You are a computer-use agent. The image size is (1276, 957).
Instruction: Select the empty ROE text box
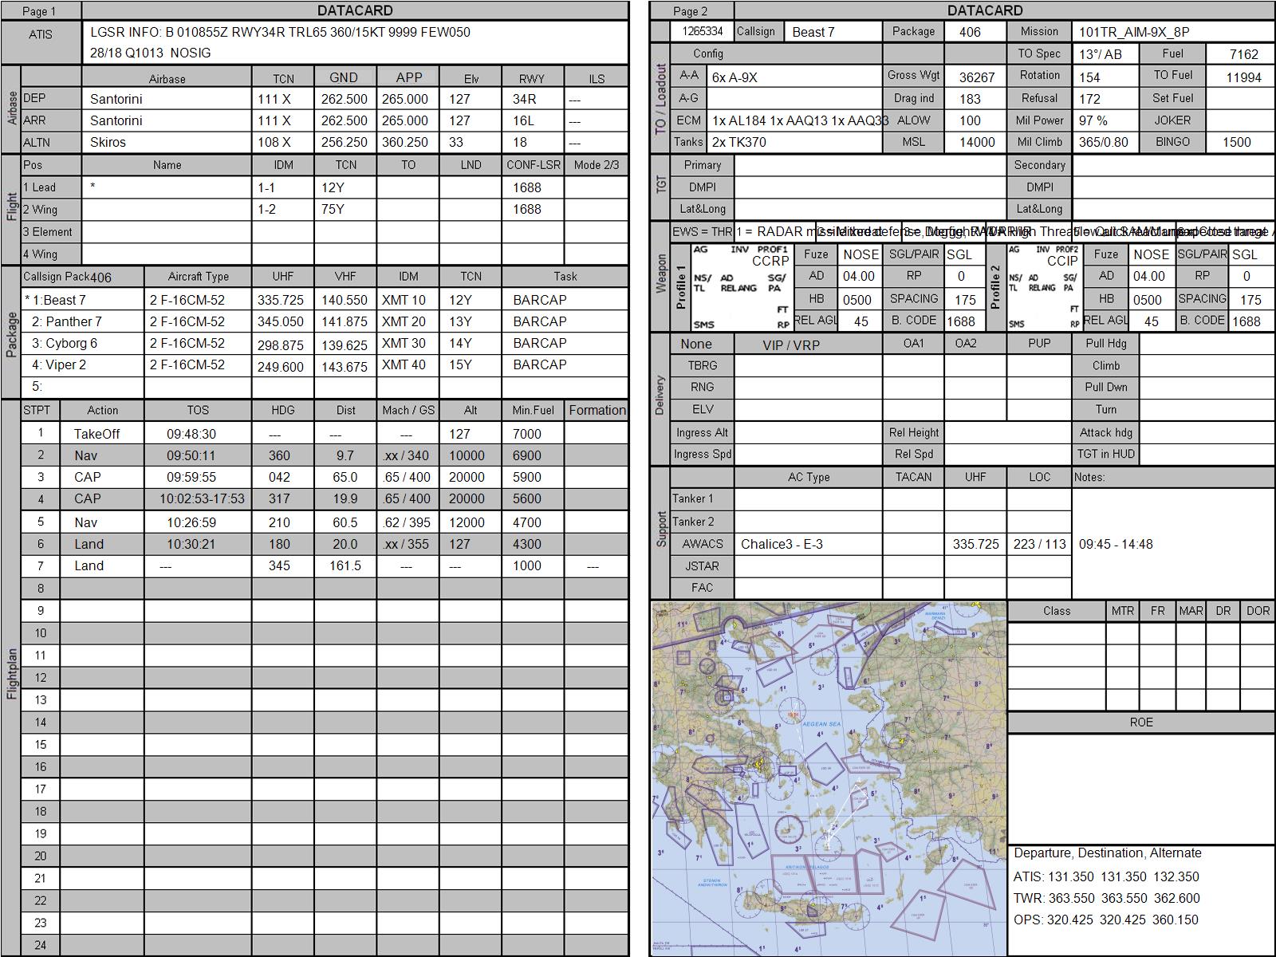pos(1140,788)
